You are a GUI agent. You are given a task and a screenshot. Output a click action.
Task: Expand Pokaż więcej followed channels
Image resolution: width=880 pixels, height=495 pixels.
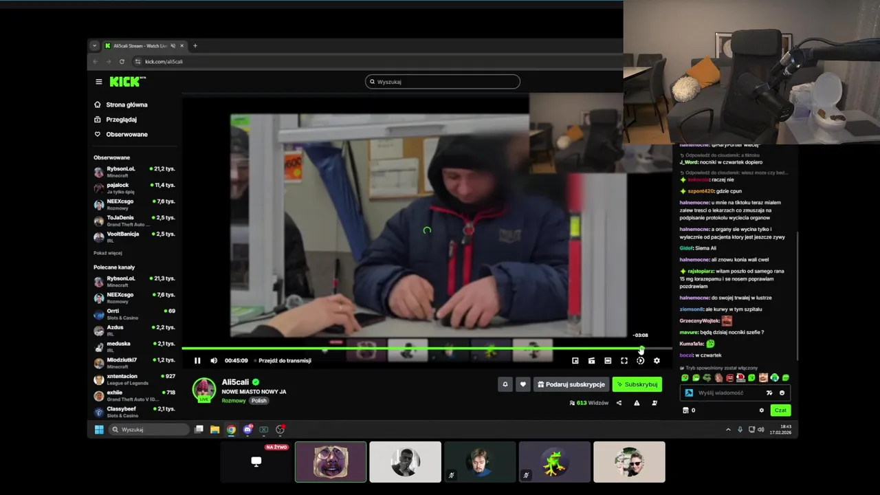click(x=108, y=253)
